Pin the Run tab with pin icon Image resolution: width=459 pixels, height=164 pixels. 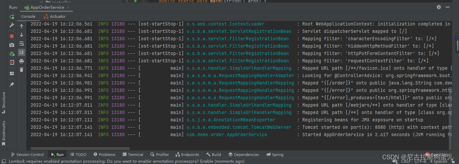12,85
